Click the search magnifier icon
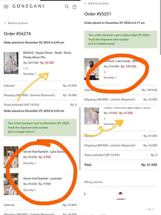 [x=67, y=7]
